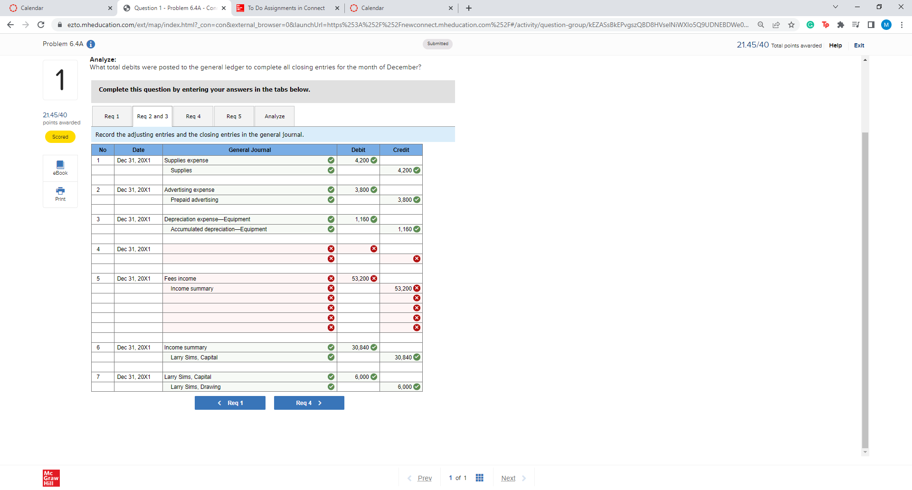
Task: Switch to the first Calendar browser tab
Action: (x=60, y=8)
